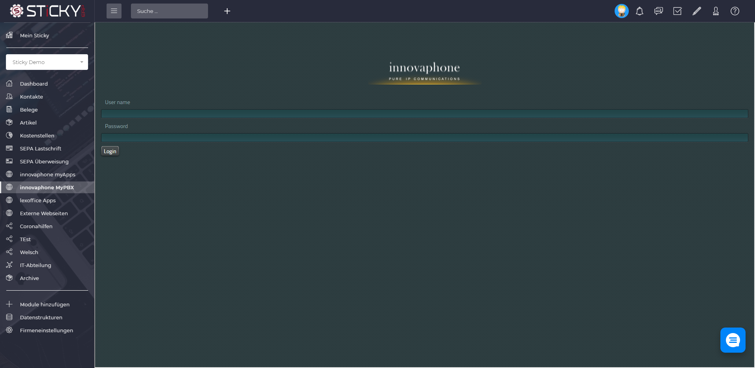
Task: Open the notifications bell icon
Action: [x=640, y=11]
